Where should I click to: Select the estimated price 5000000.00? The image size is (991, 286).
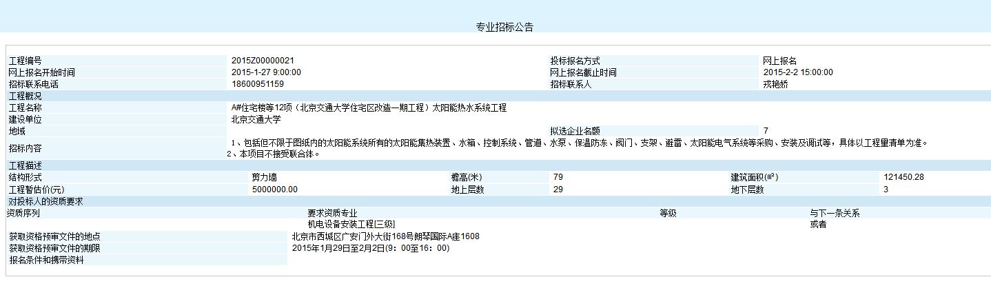275,189
